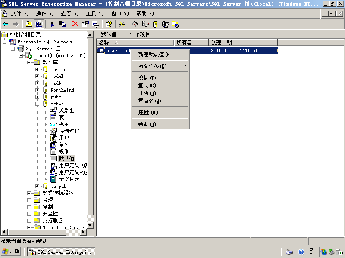Expand the 安全性 folder
Viewport: 345px width, 258px height.
[x=29, y=214]
